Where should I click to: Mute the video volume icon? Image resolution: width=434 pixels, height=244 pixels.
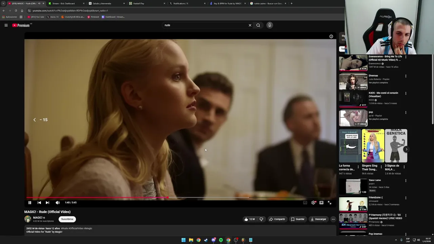tap(58, 203)
